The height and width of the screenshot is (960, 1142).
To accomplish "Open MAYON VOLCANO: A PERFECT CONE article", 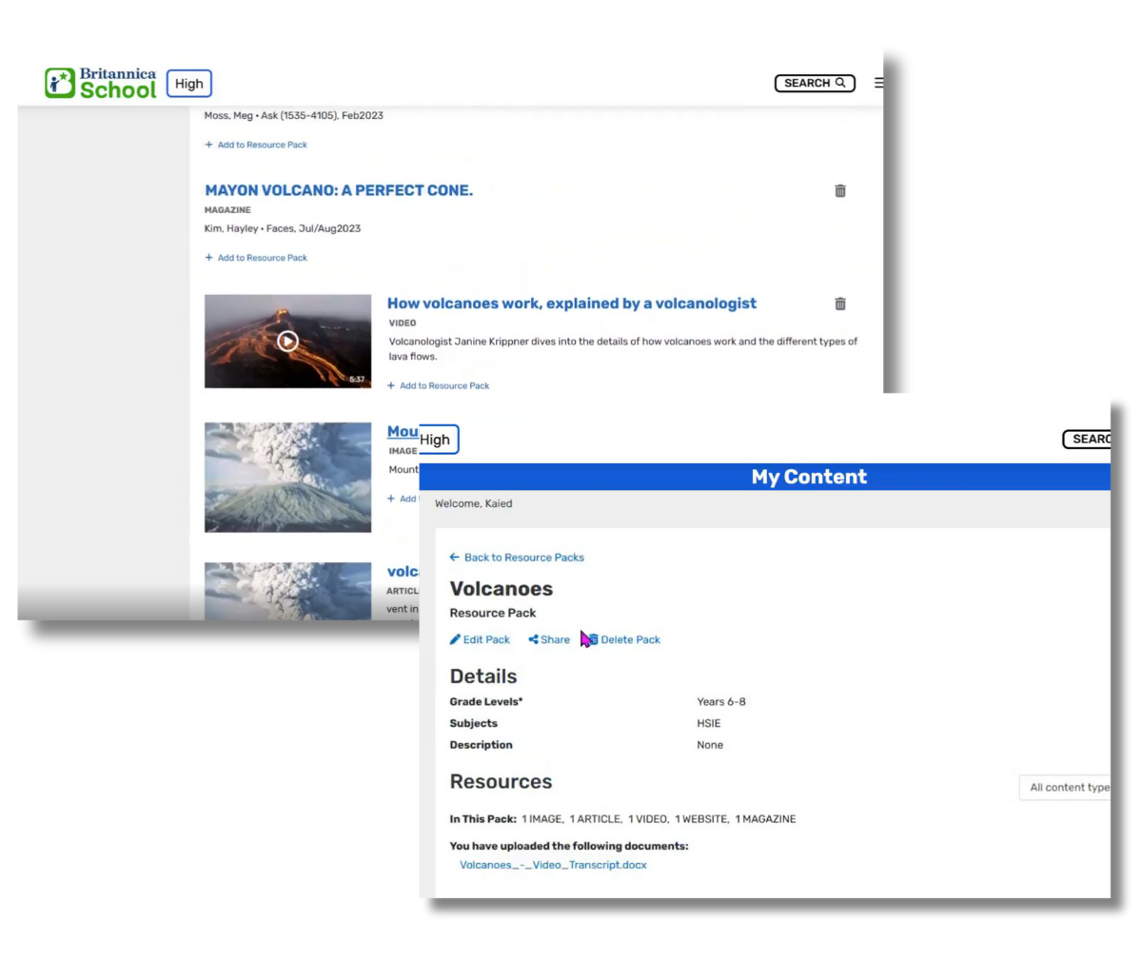I will pyautogui.click(x=338, y=191).
